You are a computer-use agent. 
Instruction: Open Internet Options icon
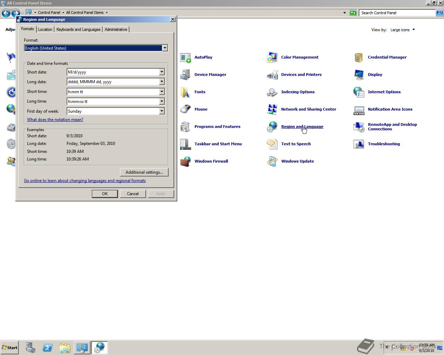pos(359,92)
